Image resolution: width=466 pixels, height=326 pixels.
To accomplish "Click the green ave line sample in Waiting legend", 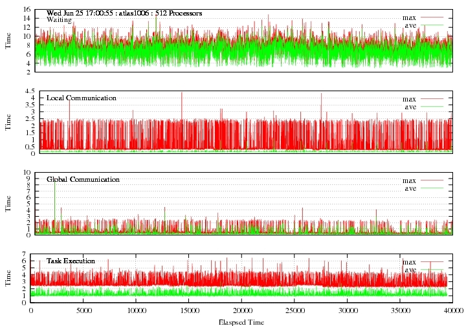I will coord(432,25).
